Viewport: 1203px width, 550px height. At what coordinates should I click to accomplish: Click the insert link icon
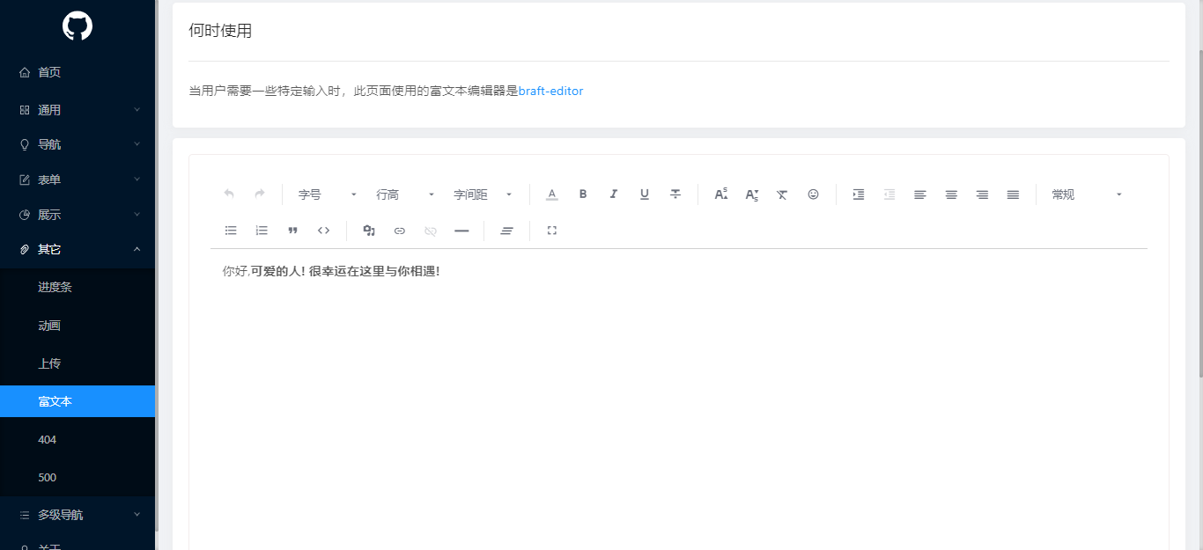coord(400,231)
